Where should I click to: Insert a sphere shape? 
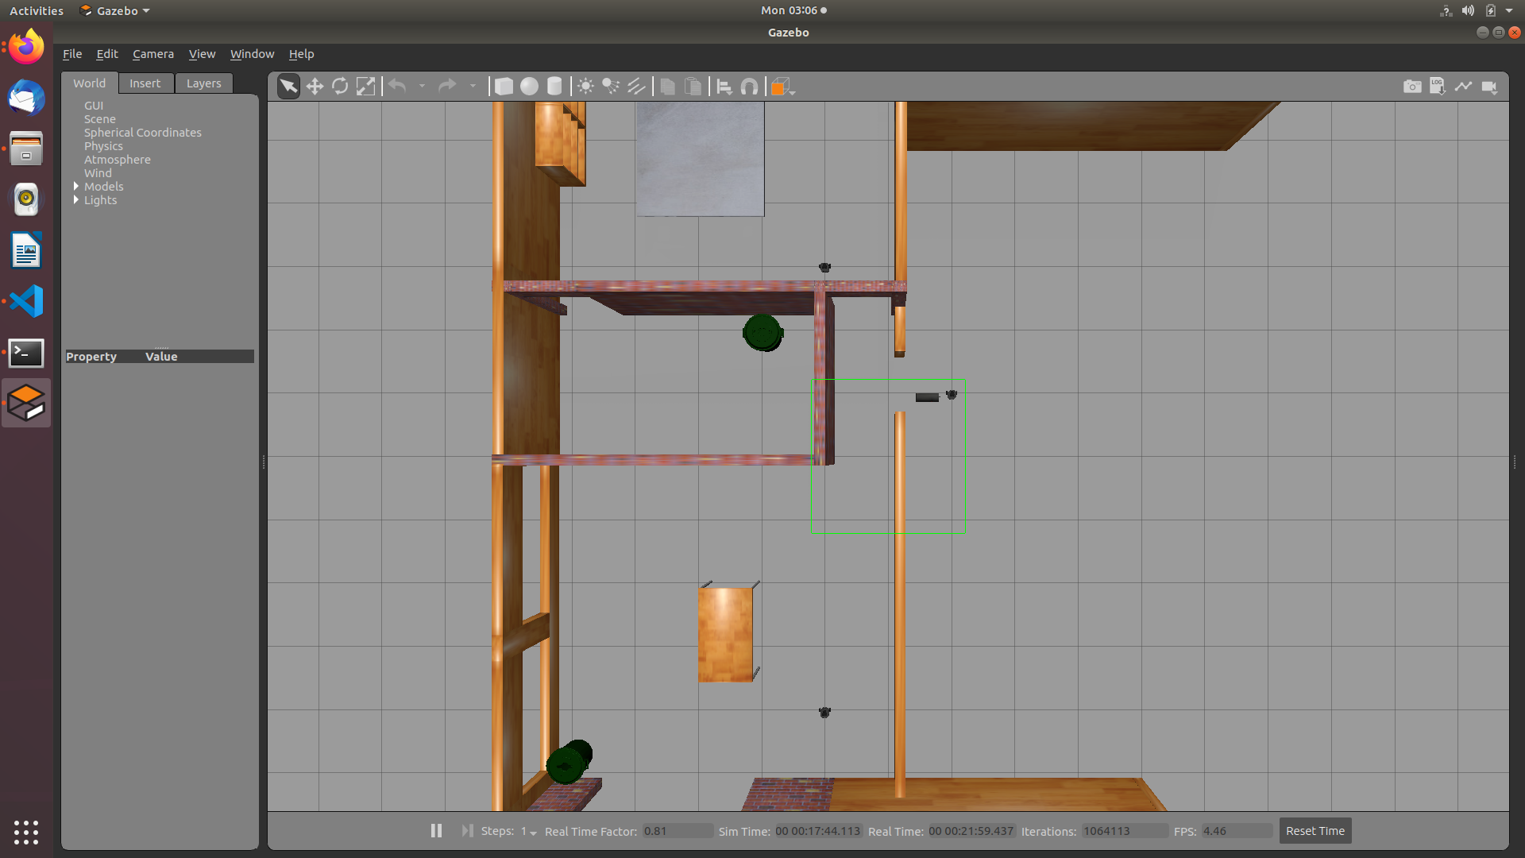pos(529,86)
